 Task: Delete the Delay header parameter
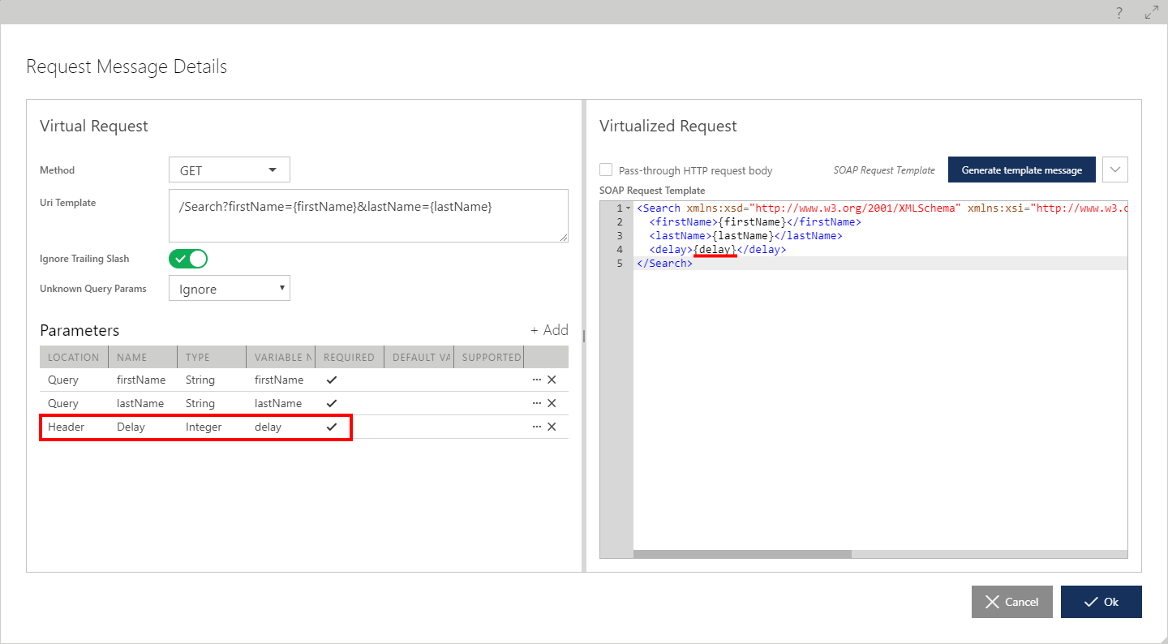click(x=552, y=427)
